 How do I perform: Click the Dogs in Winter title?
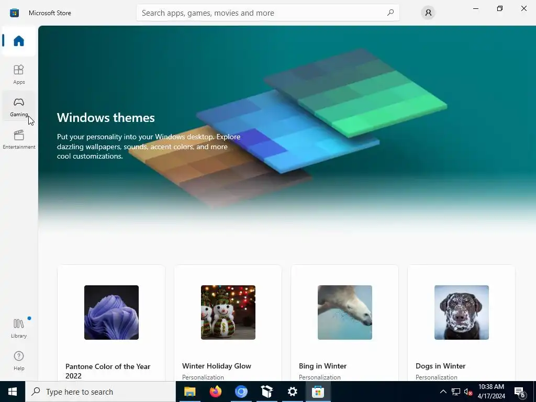click(x=441, y=366)
